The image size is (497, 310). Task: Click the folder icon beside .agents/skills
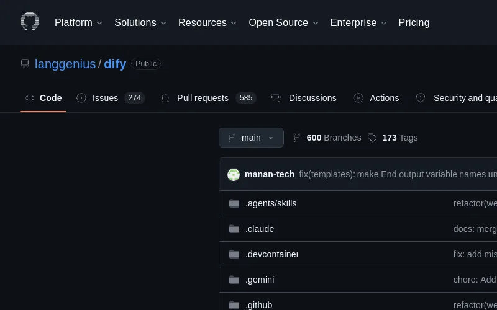[234, 203]
